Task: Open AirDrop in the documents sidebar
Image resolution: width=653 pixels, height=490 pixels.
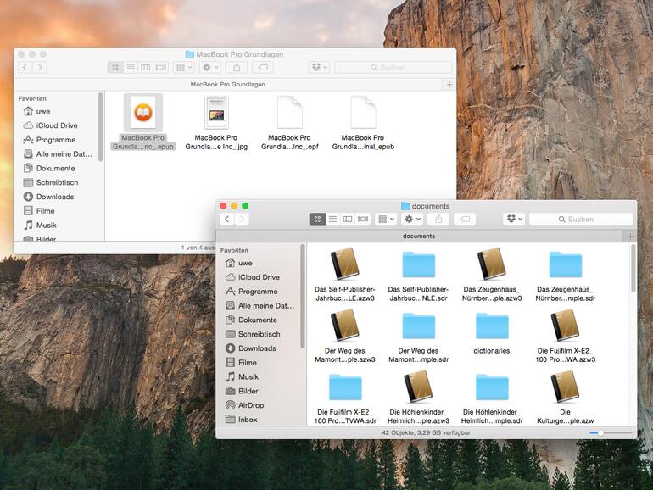Action: pos(250,405)
